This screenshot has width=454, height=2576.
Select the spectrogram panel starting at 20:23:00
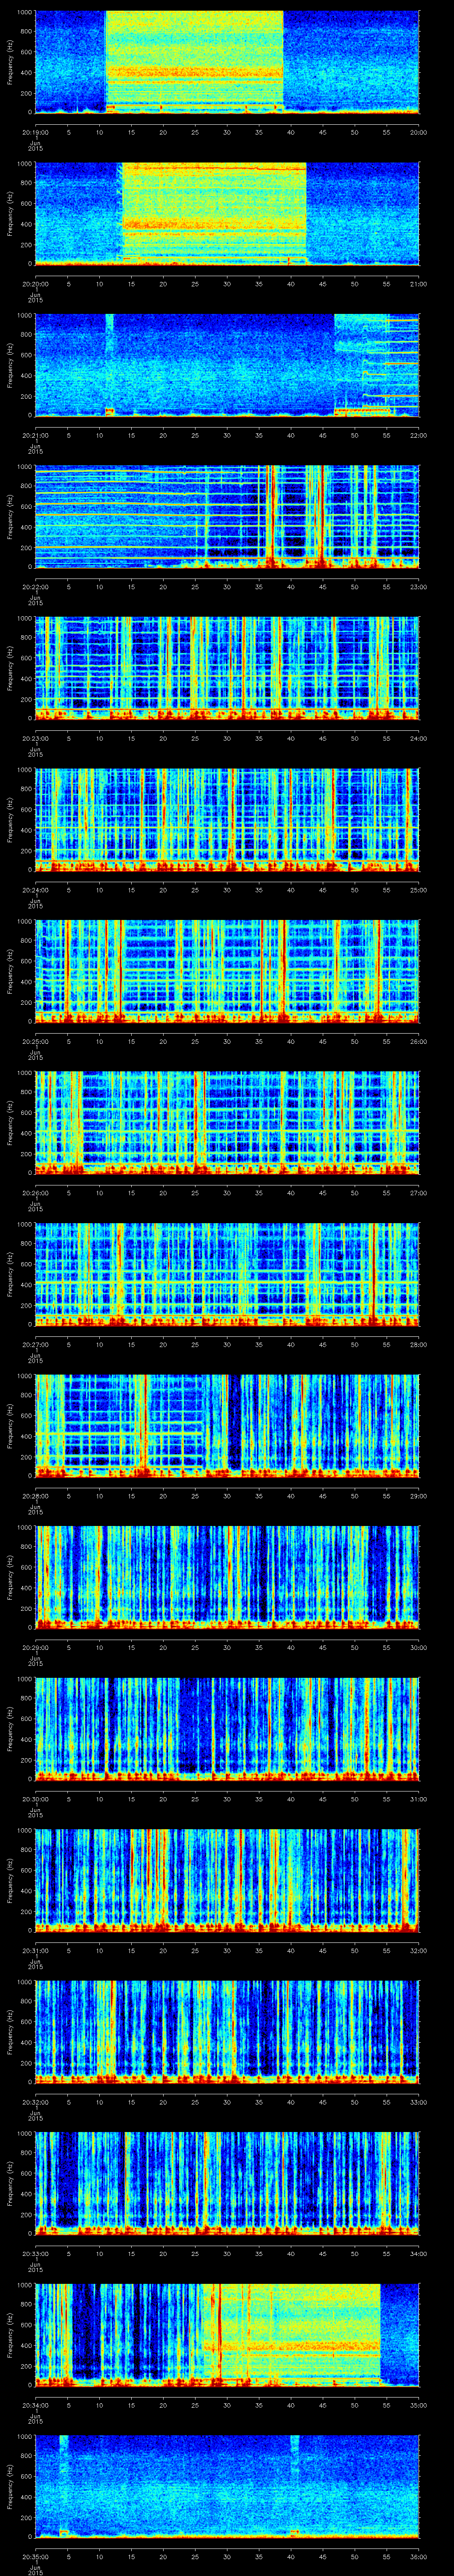coord(227,668)
